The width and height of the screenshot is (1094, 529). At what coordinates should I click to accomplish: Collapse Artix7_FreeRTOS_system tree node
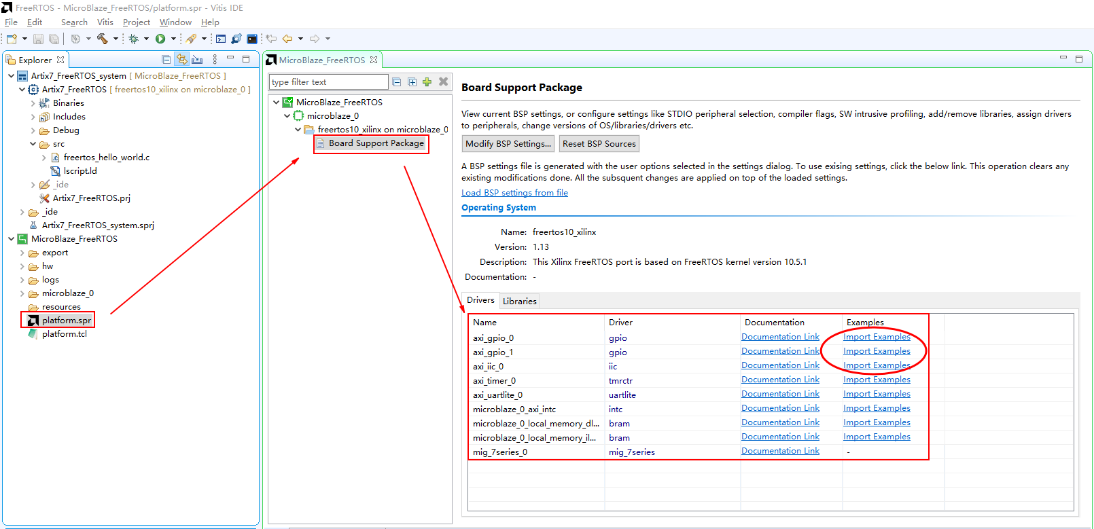click(11, 76)
